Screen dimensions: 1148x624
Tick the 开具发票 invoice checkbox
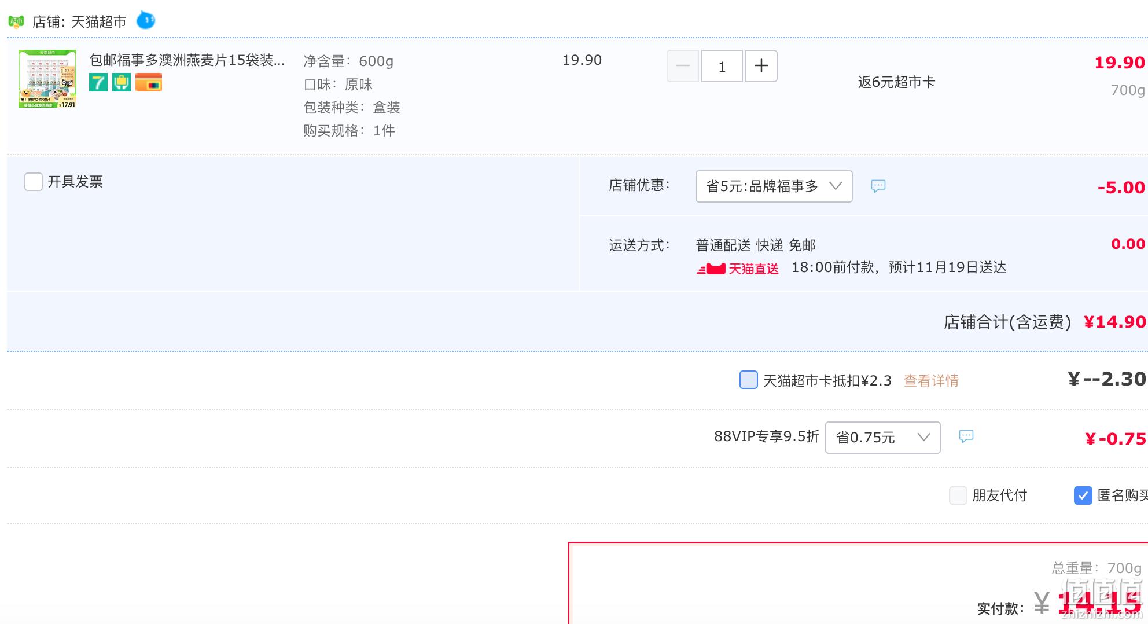[34, 182]
